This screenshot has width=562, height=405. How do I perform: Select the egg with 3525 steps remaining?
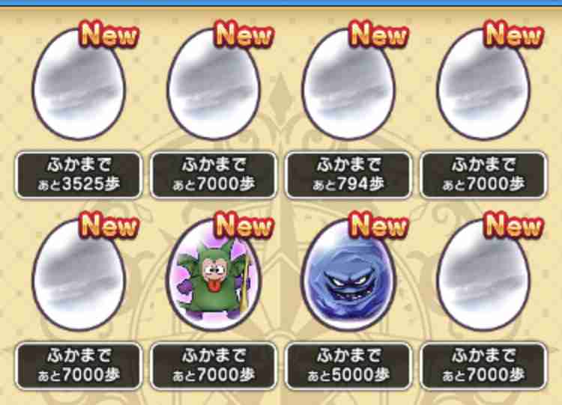79,84
